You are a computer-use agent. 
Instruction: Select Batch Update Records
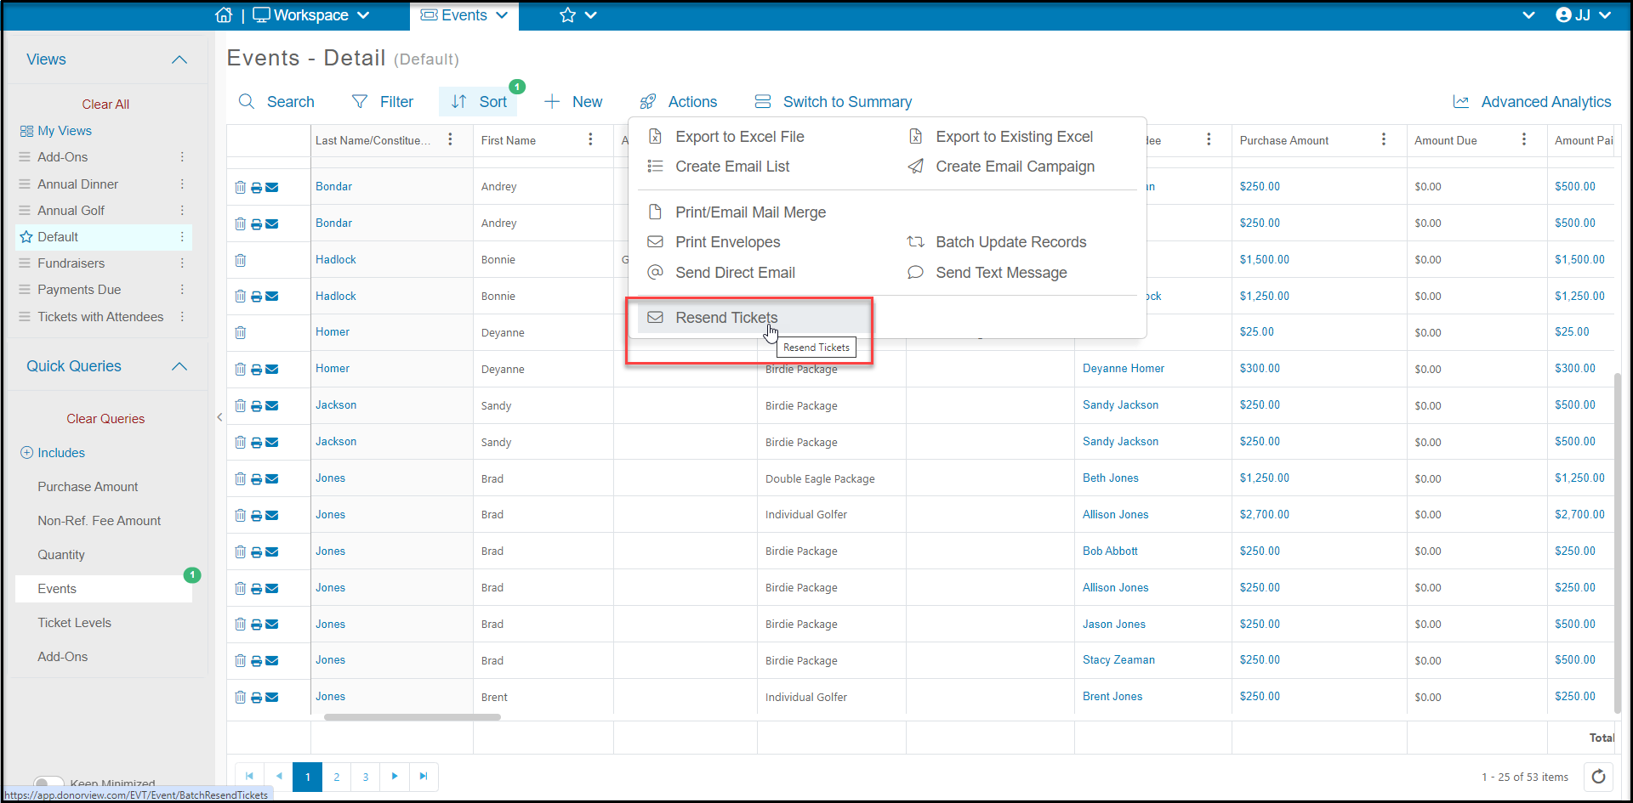(x=997, y=242)
